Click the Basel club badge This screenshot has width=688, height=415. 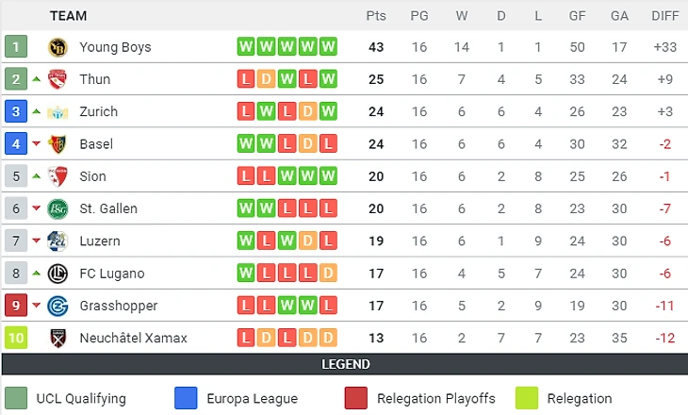[57, 144]
